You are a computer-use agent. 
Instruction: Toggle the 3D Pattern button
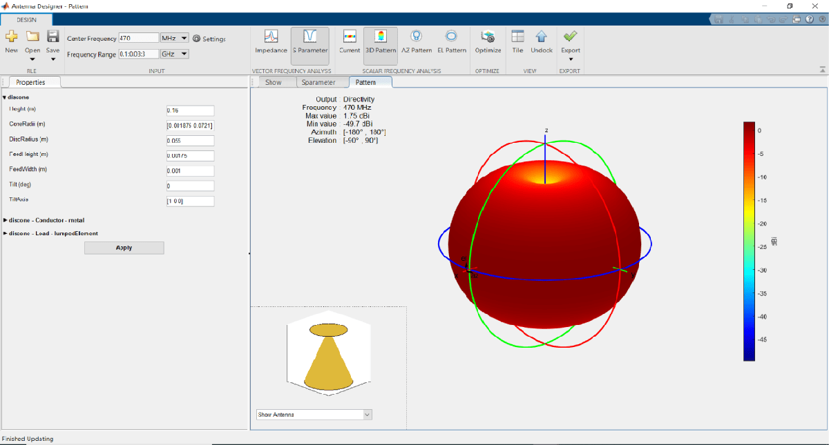click(x=381, y=41)
